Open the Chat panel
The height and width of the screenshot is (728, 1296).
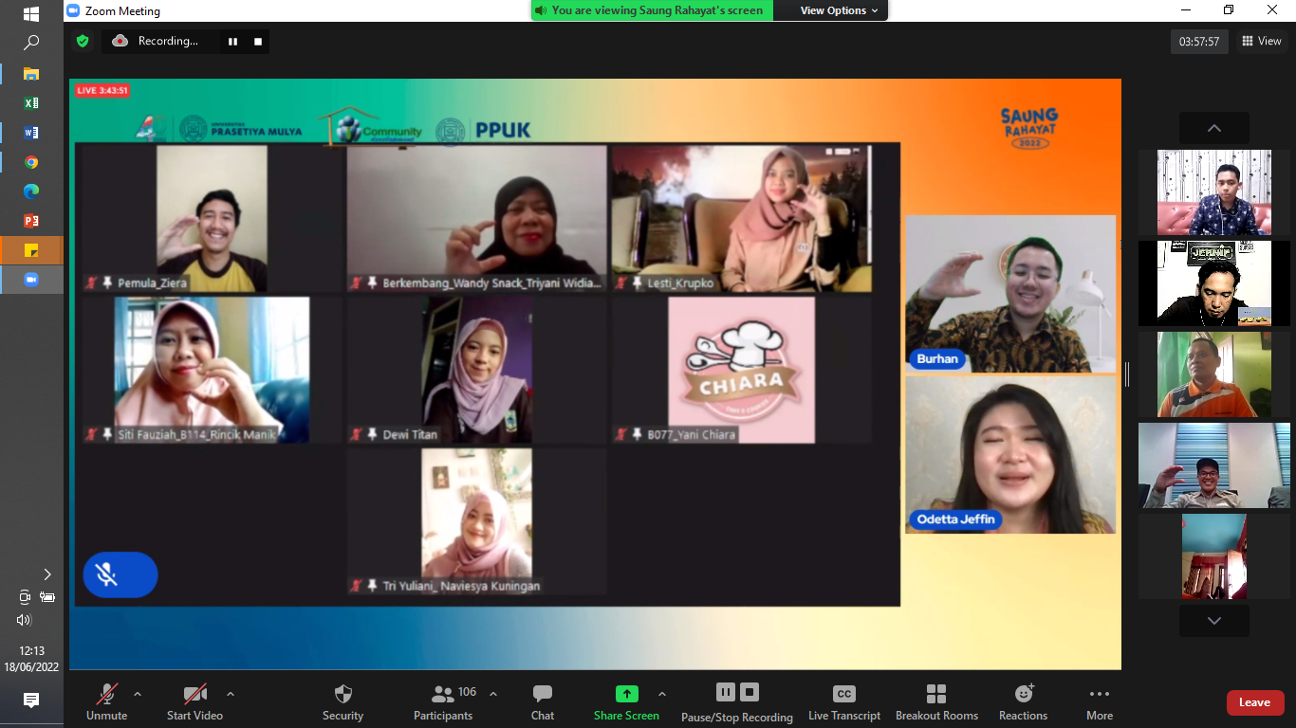[543, 702]
